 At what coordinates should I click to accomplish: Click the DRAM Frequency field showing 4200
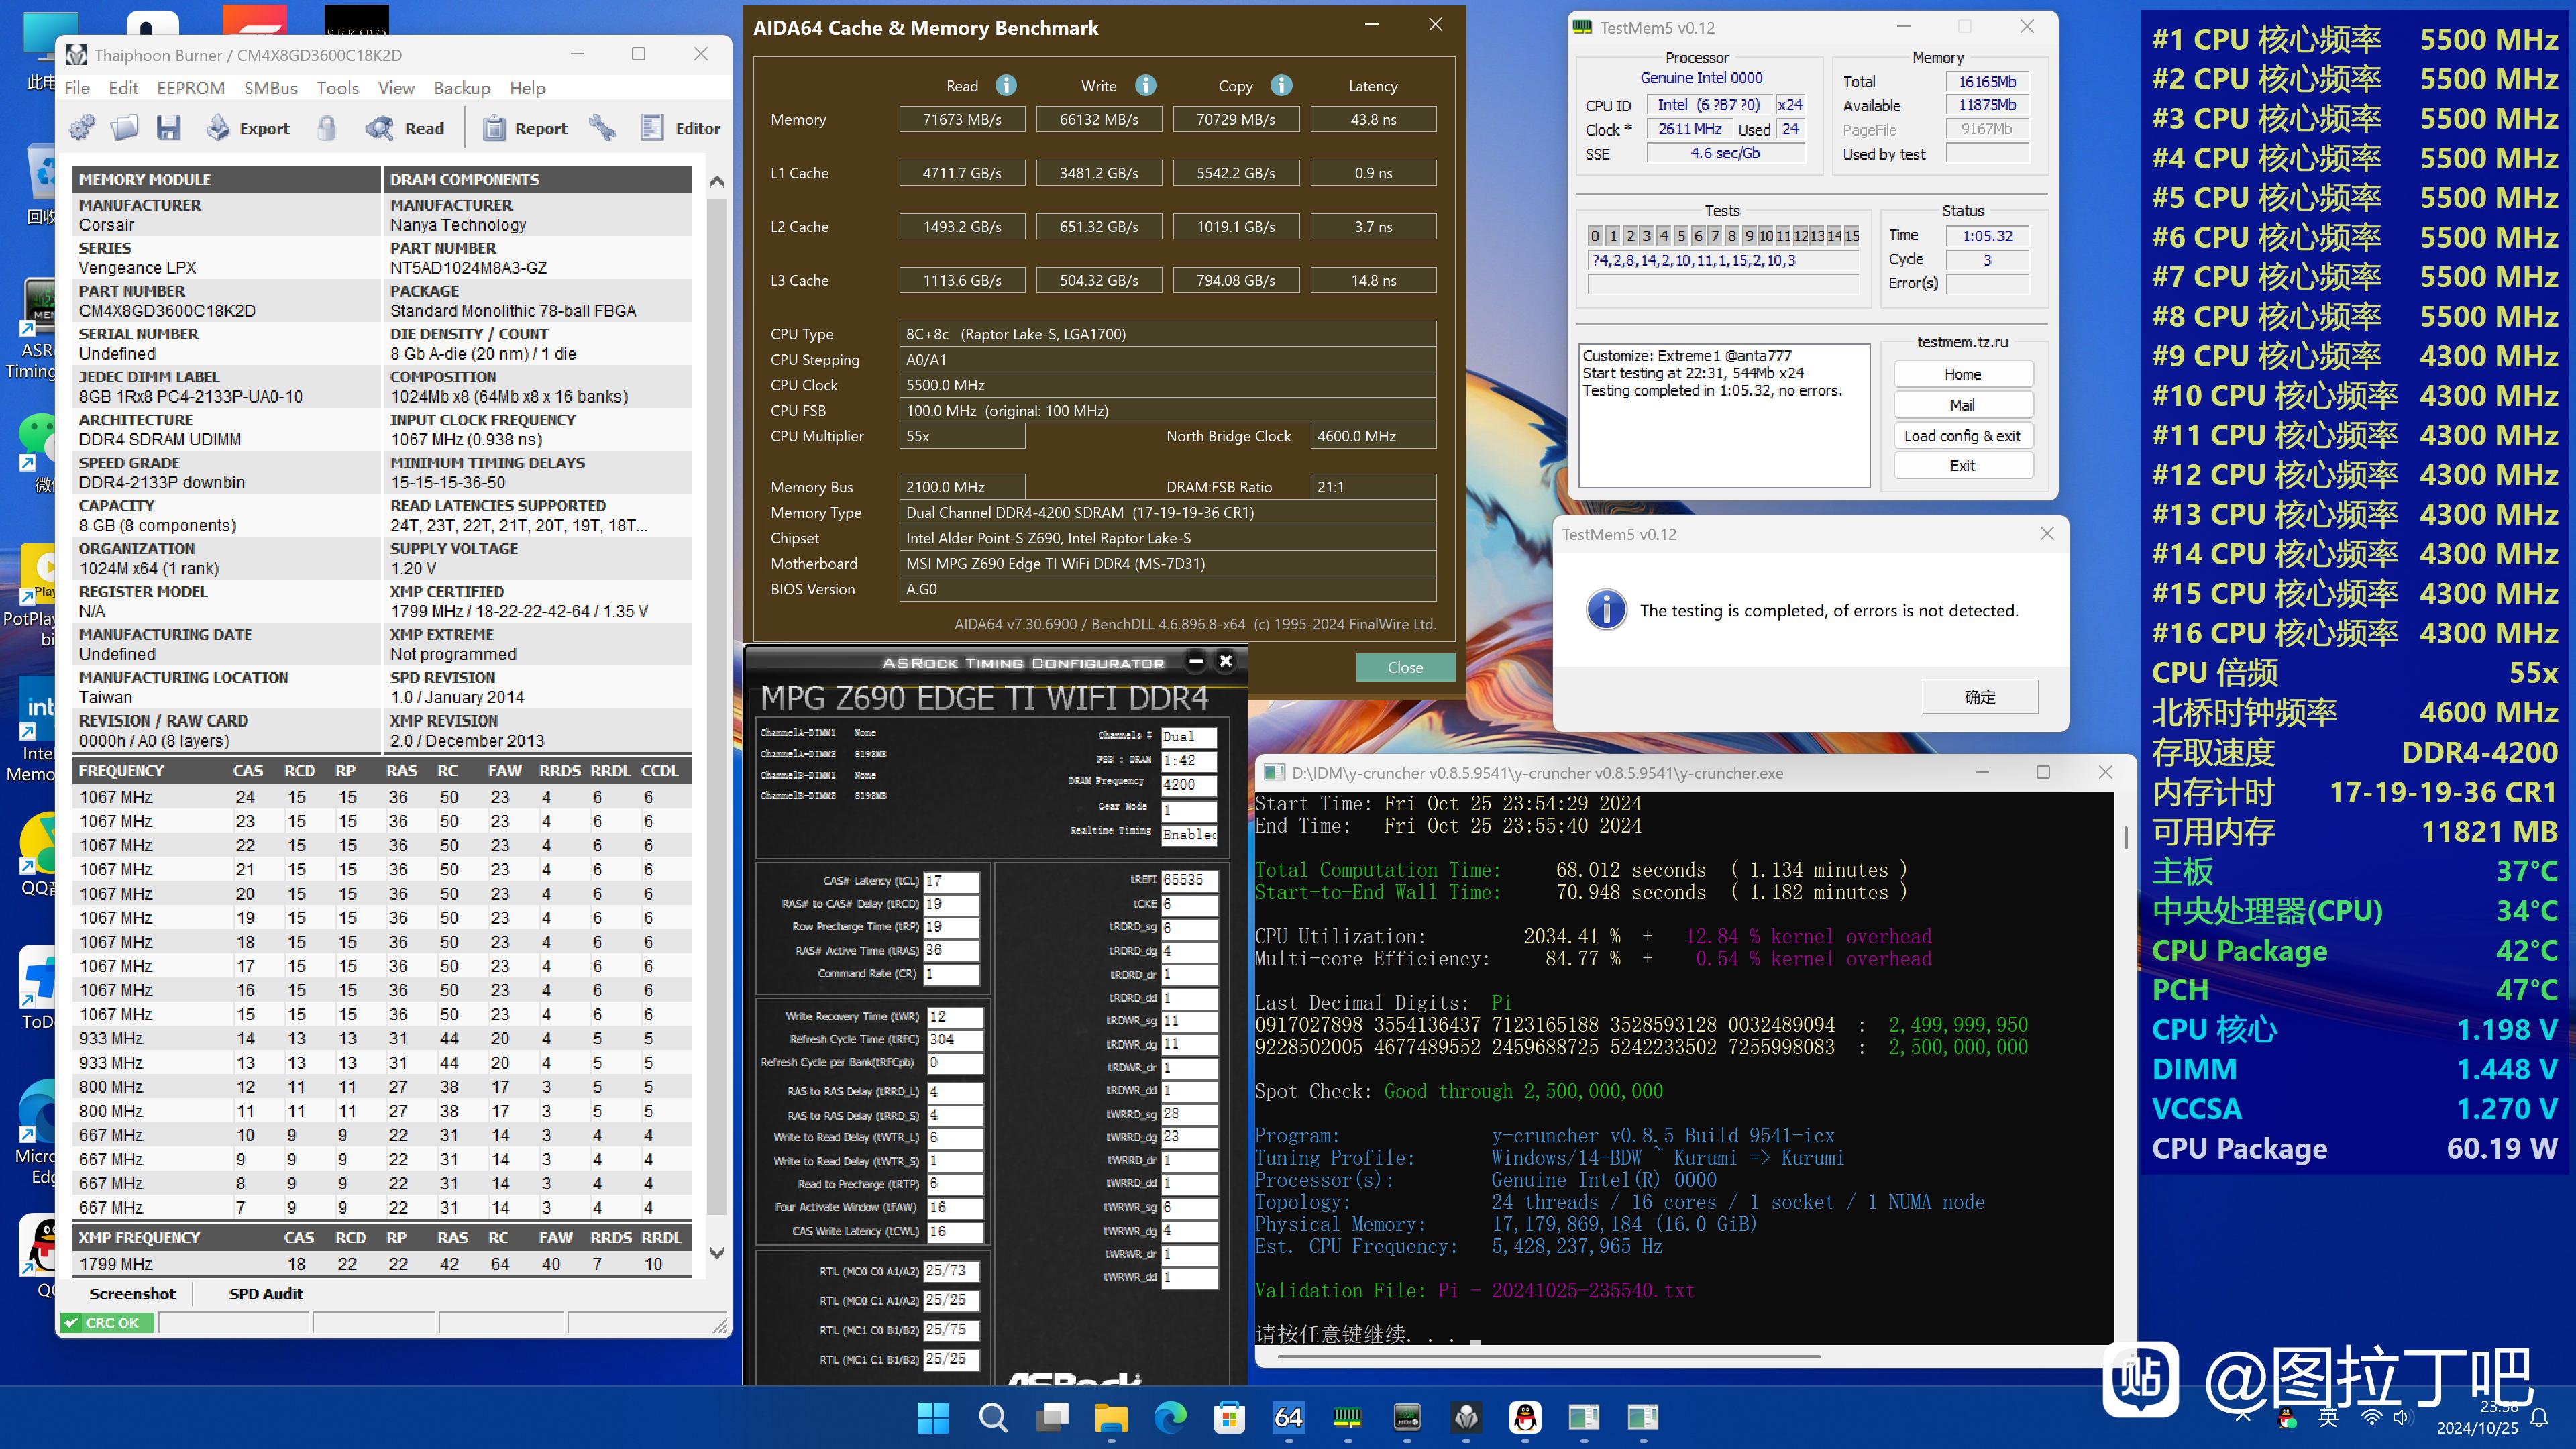1189,784
